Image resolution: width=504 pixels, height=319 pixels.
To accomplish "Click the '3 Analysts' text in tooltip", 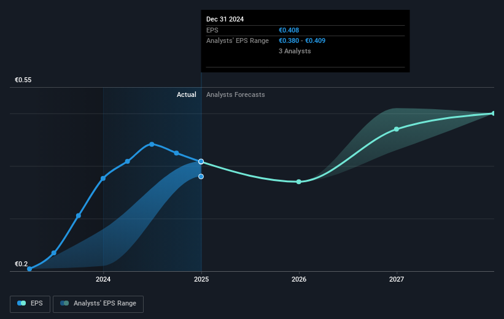I will 295,51.
